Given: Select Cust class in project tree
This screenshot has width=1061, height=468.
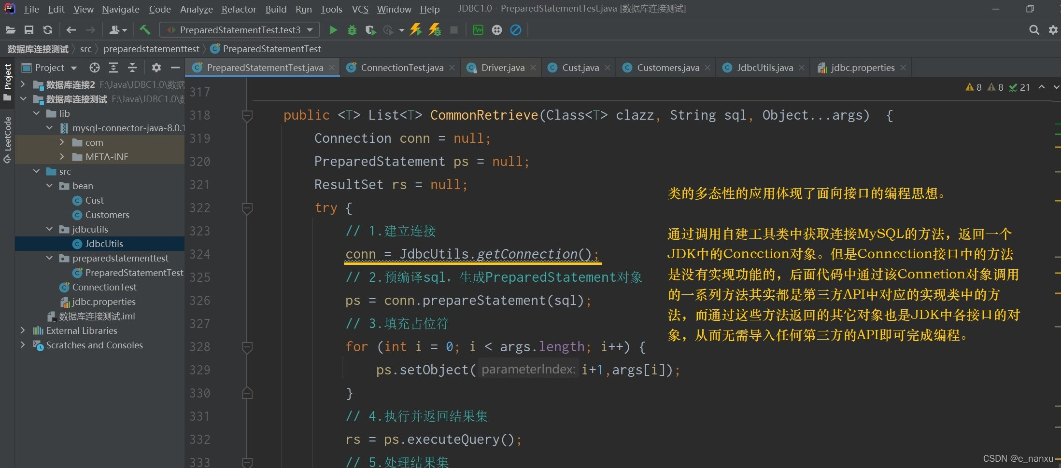Looking at the screenshot, I should point(94,200).
